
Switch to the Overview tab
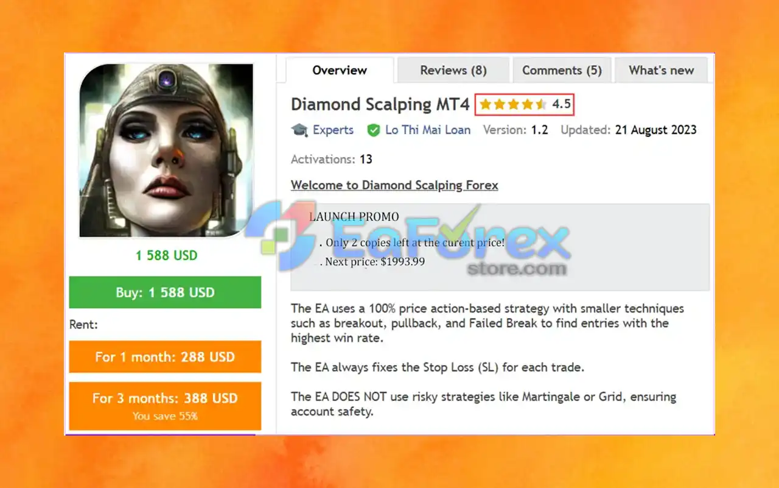coord(340,70)
